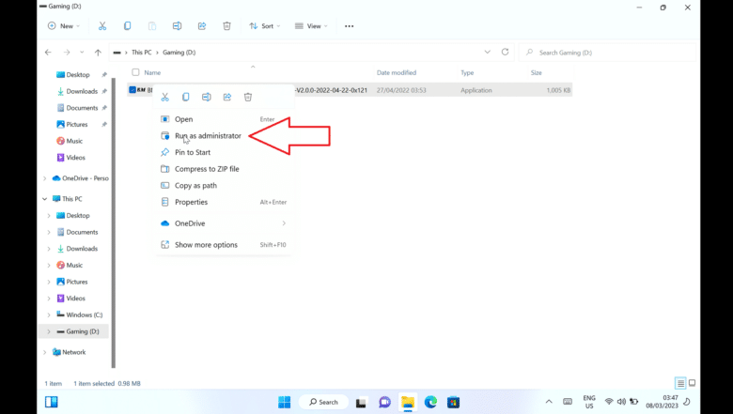Viewport: 733px width, 414px height.
Task: Open the View options menu
Action: point(313,26)
